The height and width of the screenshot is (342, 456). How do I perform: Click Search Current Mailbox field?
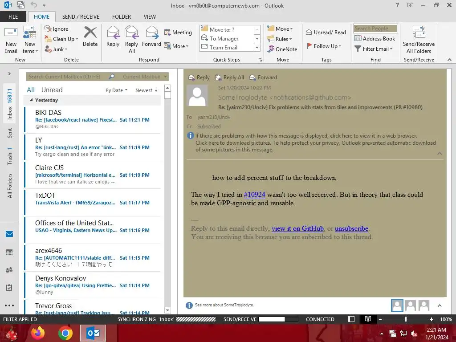tap(68, 77)
